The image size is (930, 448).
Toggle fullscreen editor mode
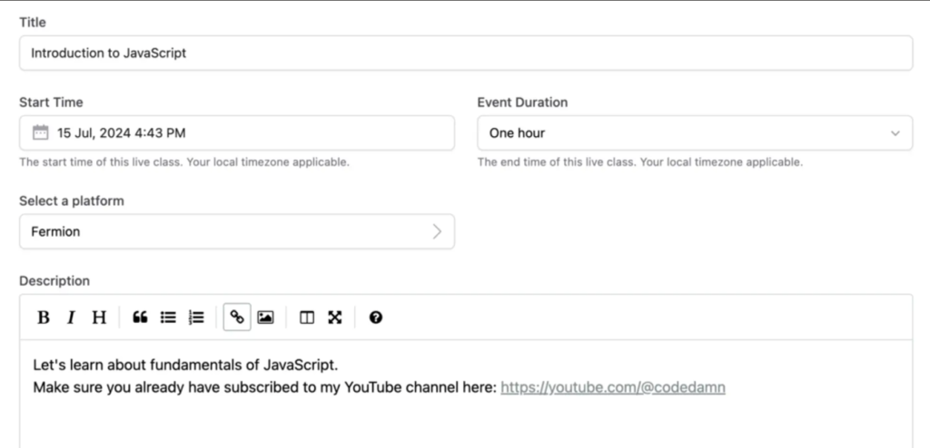coord(335,317)
